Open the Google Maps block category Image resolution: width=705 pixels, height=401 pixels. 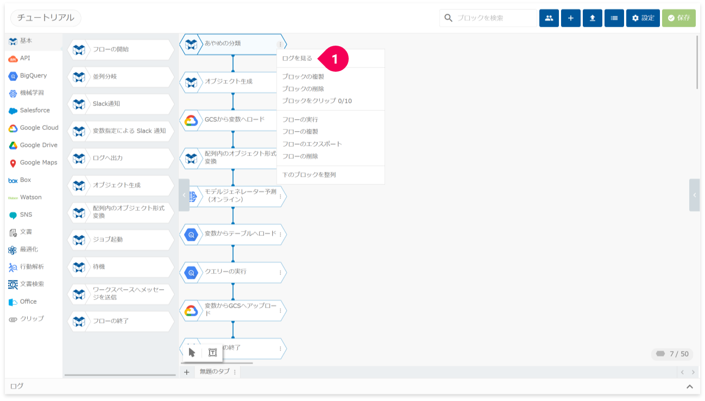coord(38,162)
